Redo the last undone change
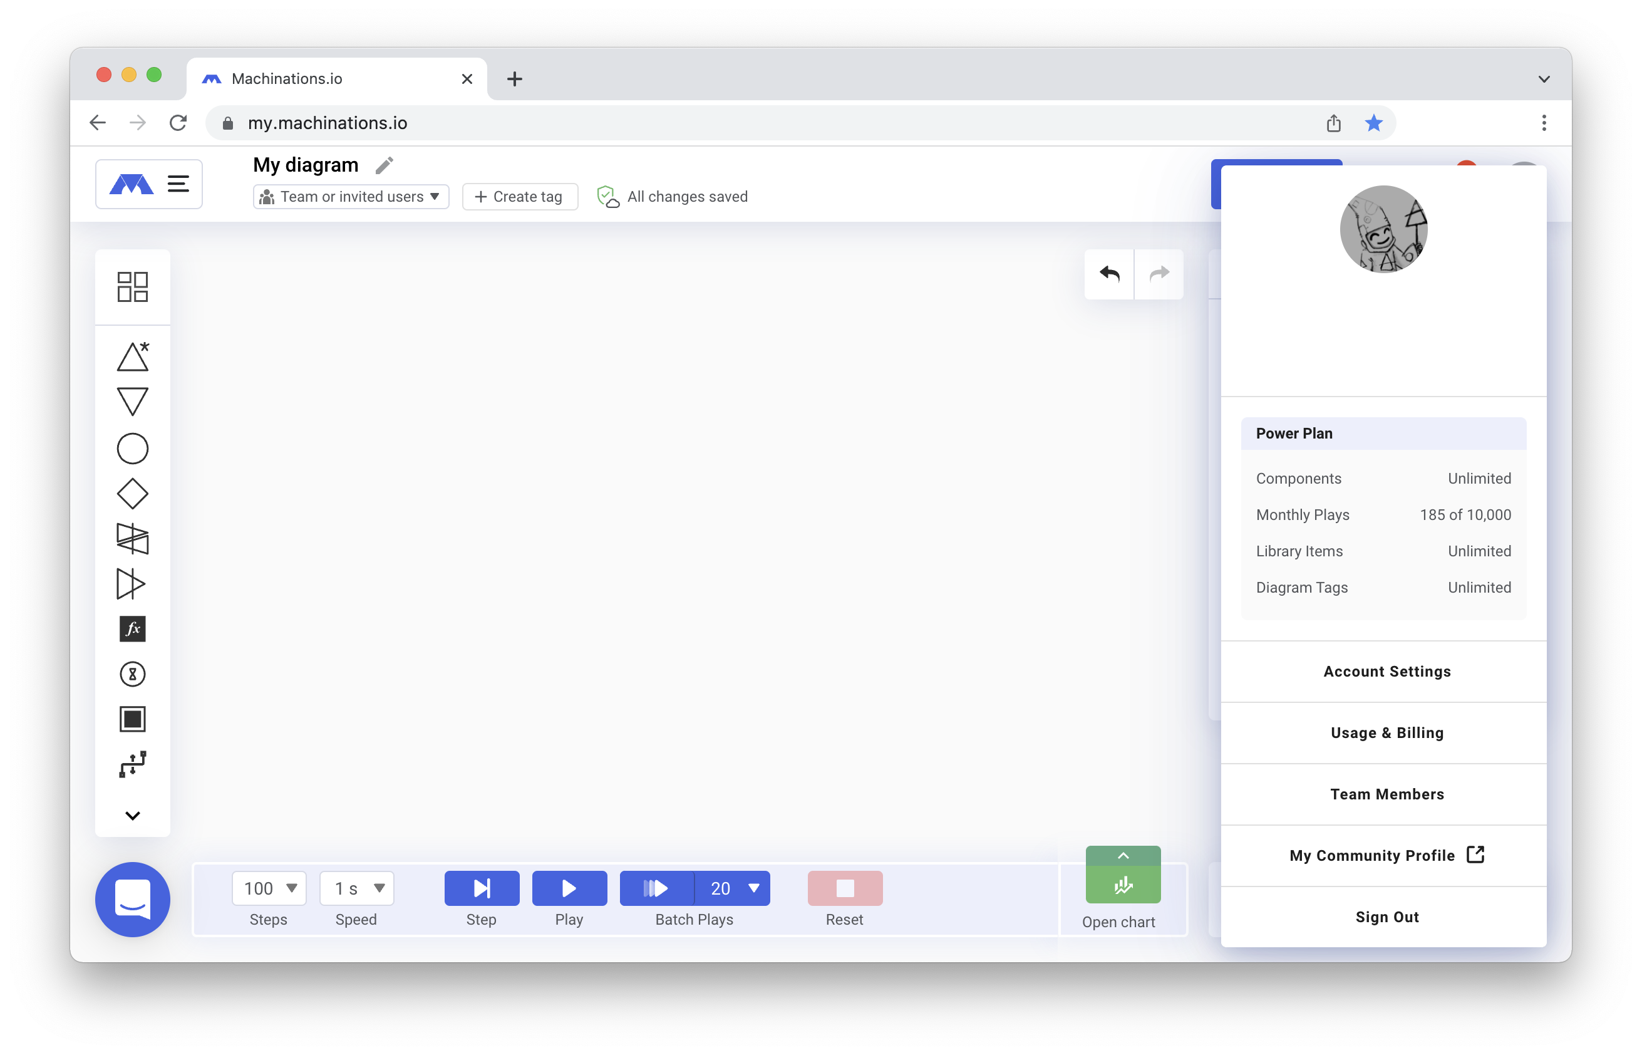 (1159, 274)
